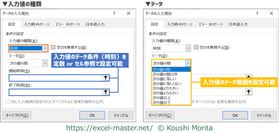This screenshot has width=279, height=133.
Task: Open 日本語入力 tab in left dialog
Action: [x=95, y=24]
